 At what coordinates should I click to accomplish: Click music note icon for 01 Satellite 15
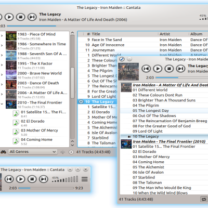click(x=16, y=114)
